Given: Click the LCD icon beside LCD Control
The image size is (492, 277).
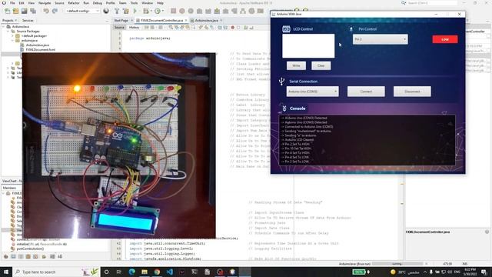Looking at the screenshot, I should point(286,29).
